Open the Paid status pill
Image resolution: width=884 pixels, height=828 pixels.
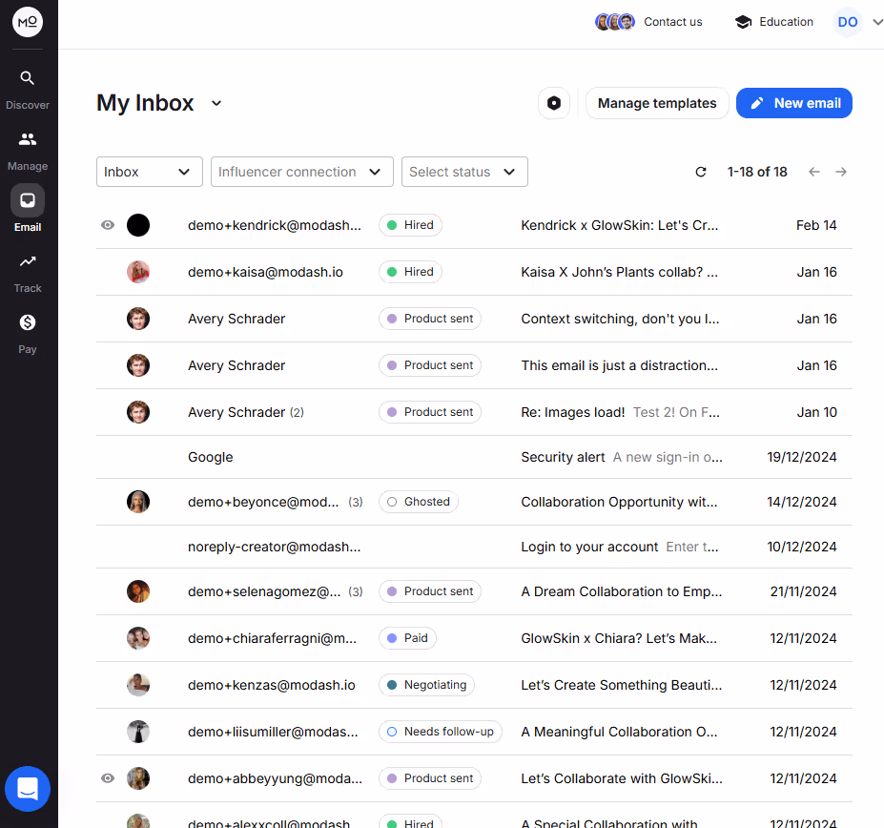[407, 638]
